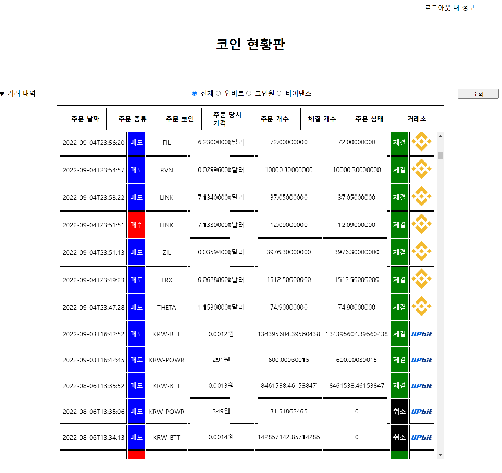Click 체결 status in THETA row
Screen dimensions: 502x473
click(x=399, y=307)
